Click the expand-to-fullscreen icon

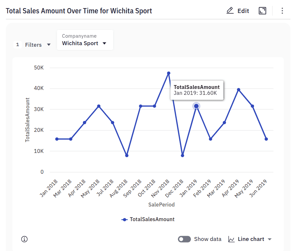coord(262,11)
